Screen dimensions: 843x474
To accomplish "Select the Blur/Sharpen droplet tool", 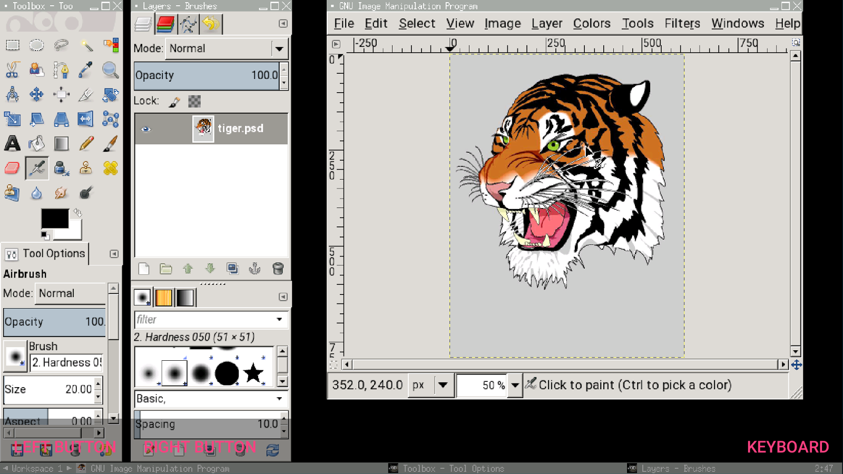I will (x=36, y=193).
